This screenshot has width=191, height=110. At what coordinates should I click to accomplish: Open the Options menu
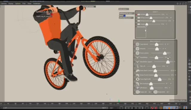[18, 4]
